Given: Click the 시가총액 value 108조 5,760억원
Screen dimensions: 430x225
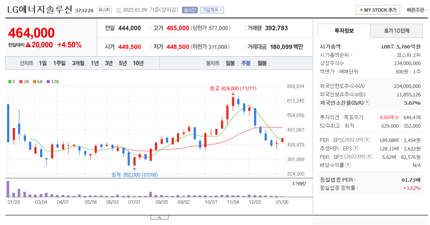Looking at the screenshot, I should (x=401, y=46).
